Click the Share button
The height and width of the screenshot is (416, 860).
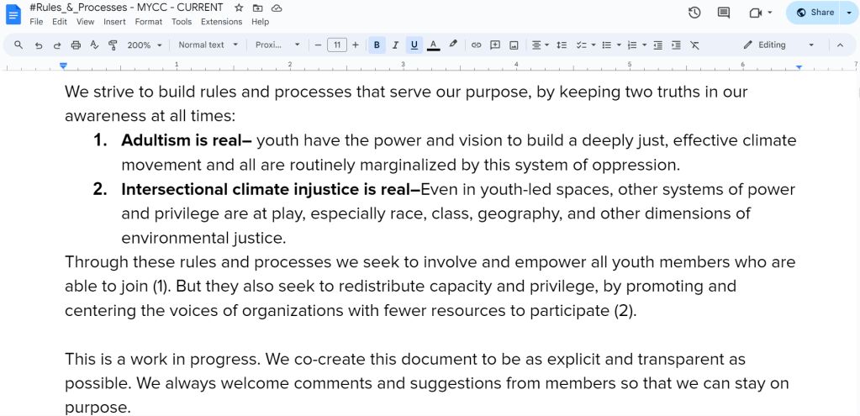click(815, 13)
